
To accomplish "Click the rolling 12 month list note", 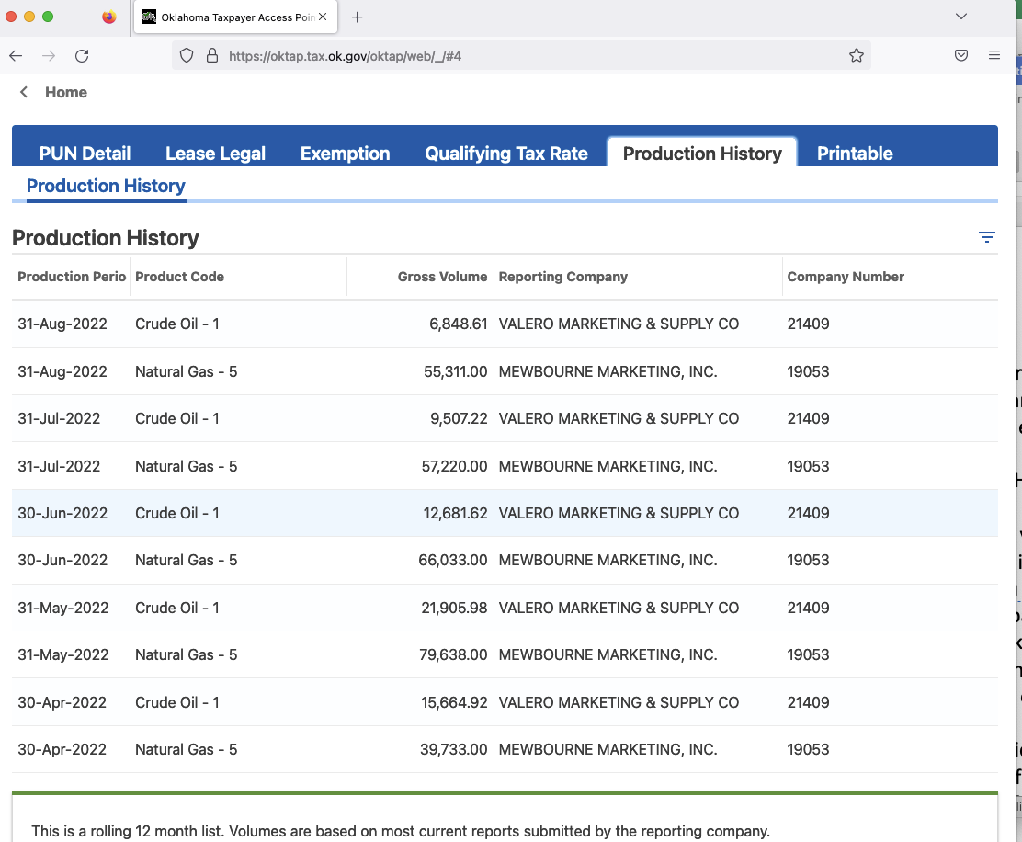I will [x=401, y=831].
